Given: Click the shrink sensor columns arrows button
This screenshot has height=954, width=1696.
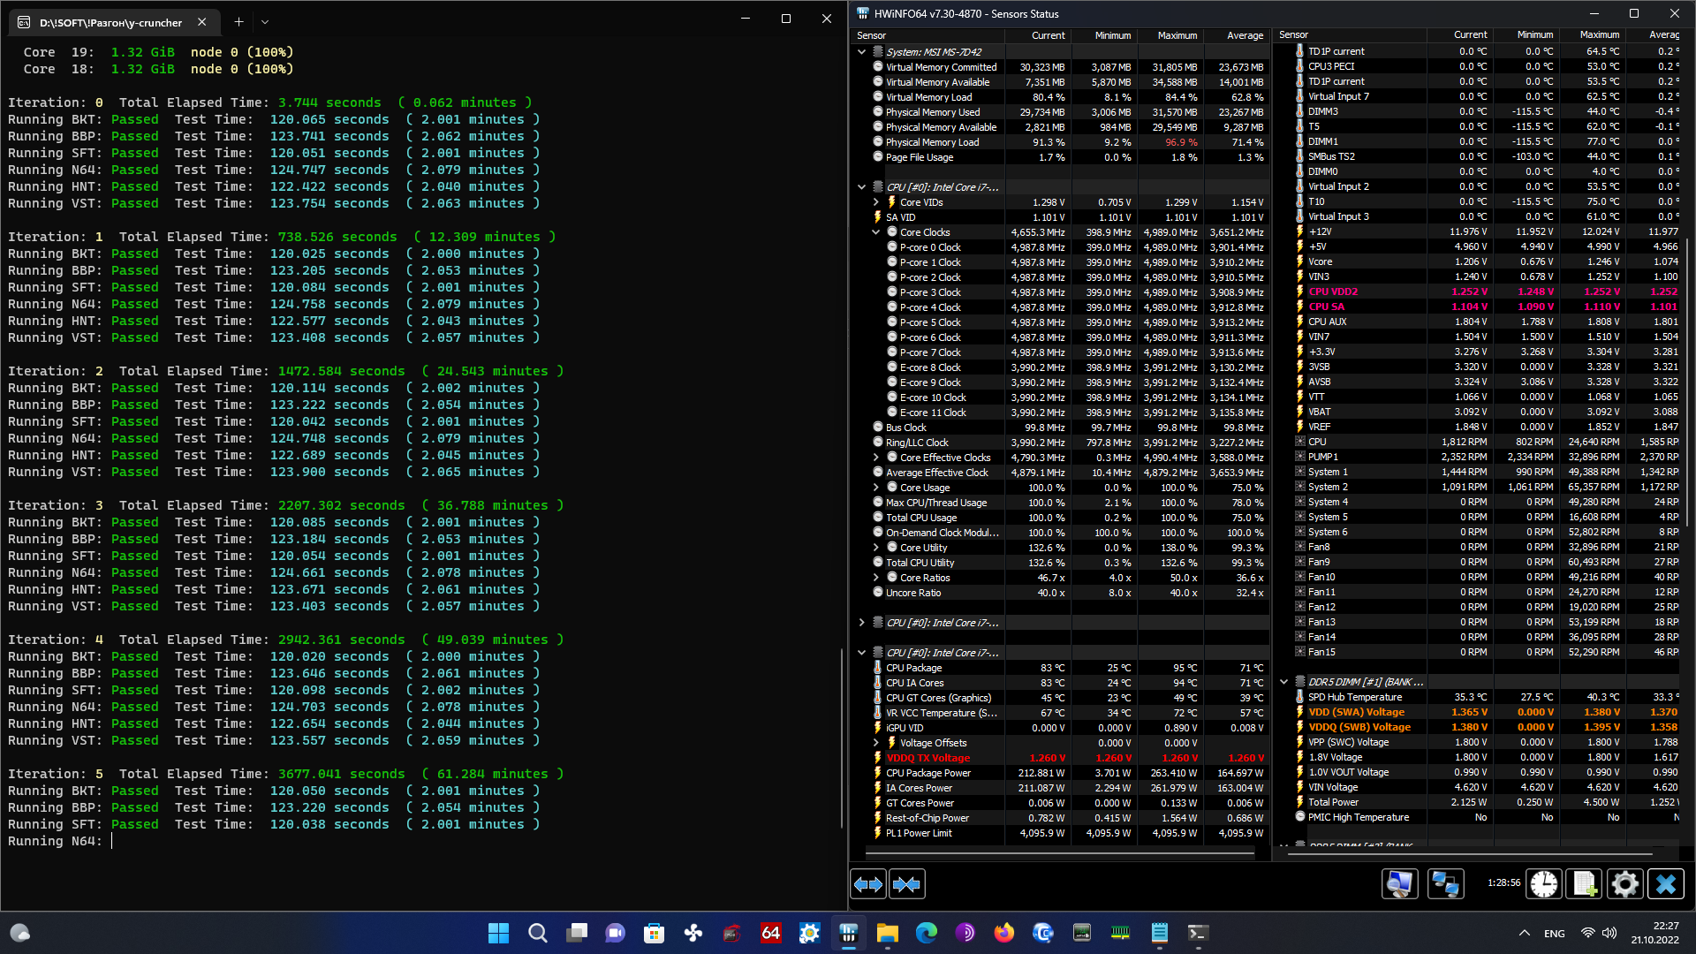Looking at the screenshot, I should point(907,884).
